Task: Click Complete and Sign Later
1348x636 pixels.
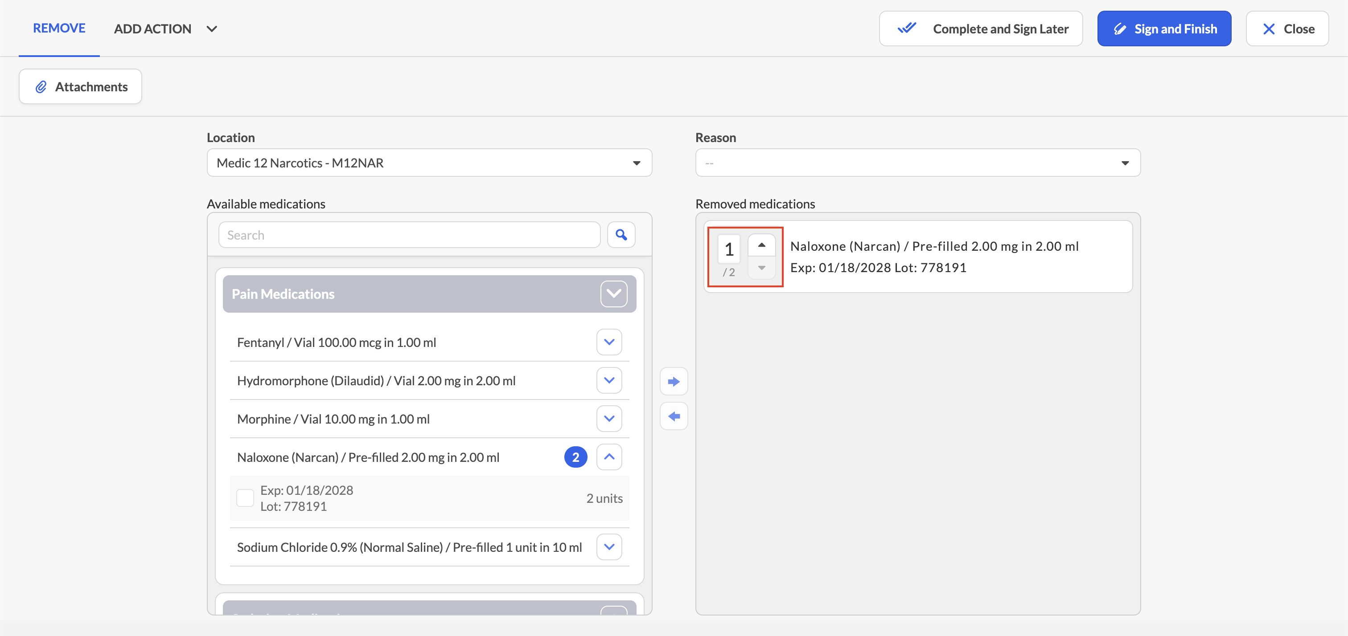Action: click(x=981, y=29)
